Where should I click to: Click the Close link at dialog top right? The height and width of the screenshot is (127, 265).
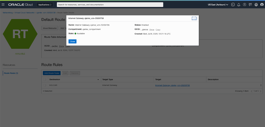coord(194,19)
